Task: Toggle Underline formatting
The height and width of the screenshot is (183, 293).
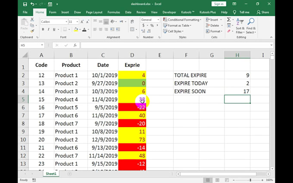Action: pyautogui.click(x=54, y=29)
